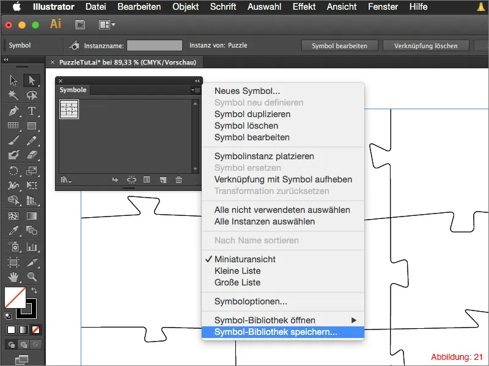
Task: Select the Rectangular Grid tool
Action: [x=13, y=126]
